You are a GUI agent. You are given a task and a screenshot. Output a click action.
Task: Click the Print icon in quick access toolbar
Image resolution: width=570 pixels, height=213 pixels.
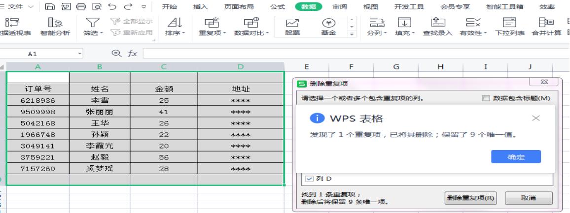(81, 6)
